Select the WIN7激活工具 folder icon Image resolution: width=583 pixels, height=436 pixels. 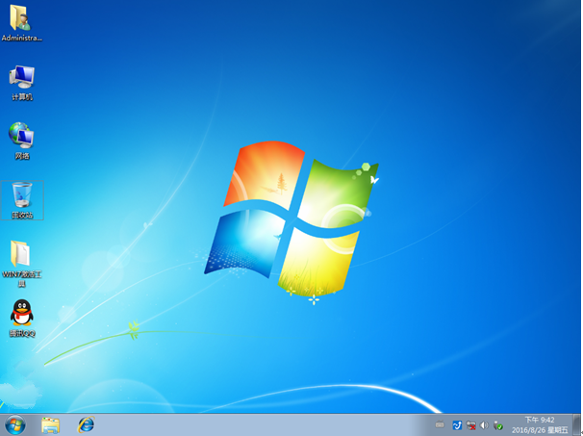(x=21, y=263)
